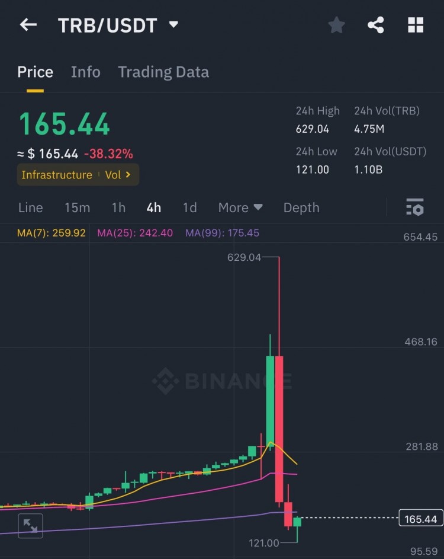This screenshot has width=444, height=559.
Task: Open the Infrastructure Vol tag
Action: click(x=78, y=175)
